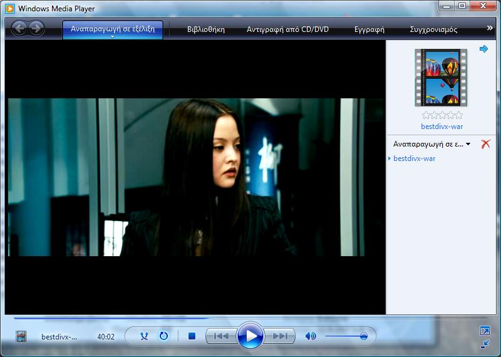Viewport: 501px width, 357px height.
Task: Go forward with the Forward arrow button
Action: pyautogui.click(x=37, y=28)
